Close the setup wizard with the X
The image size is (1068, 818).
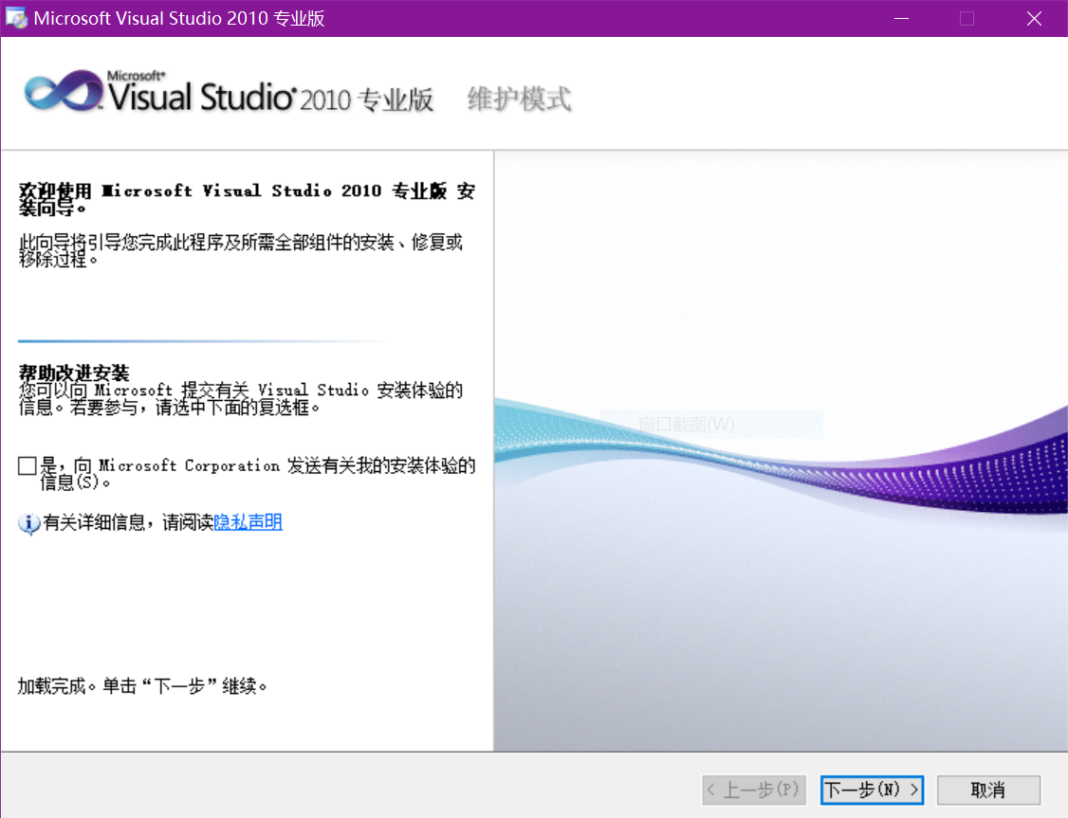click(x=1034, y=19)
